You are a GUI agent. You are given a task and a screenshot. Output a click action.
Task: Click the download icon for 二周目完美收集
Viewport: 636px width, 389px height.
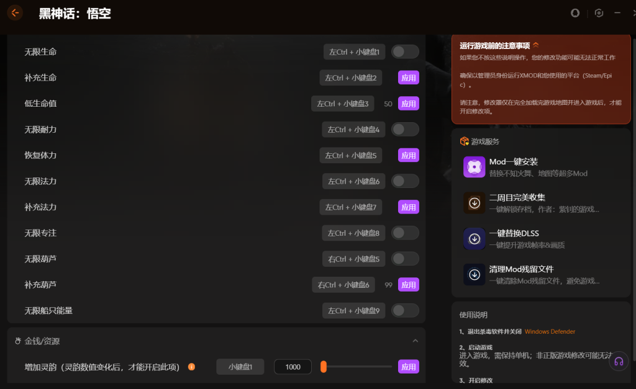474,203
